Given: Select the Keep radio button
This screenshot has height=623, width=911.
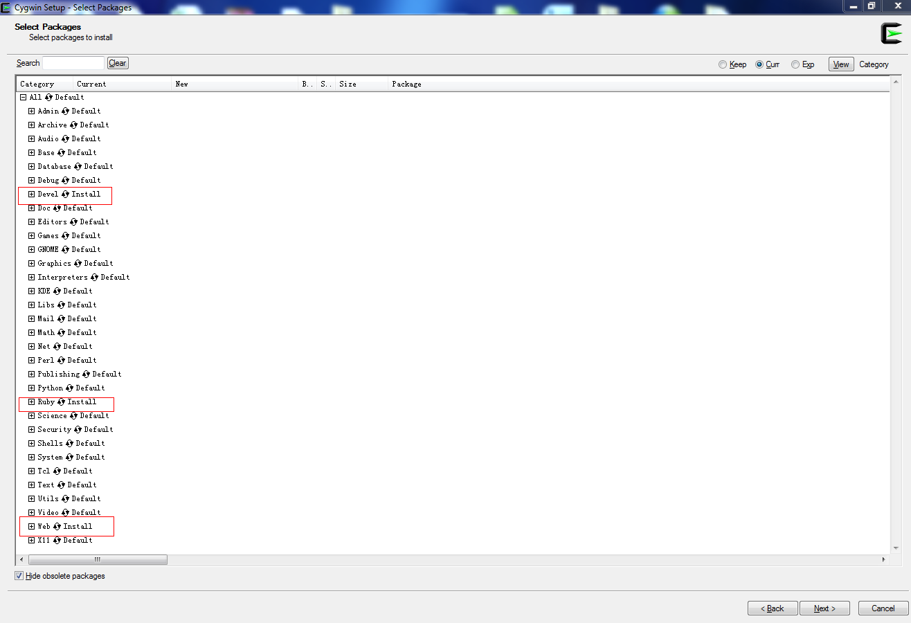Looking at the screenshot, I should click(723, 64).
